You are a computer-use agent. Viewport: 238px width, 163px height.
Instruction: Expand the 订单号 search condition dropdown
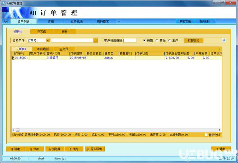48,40
